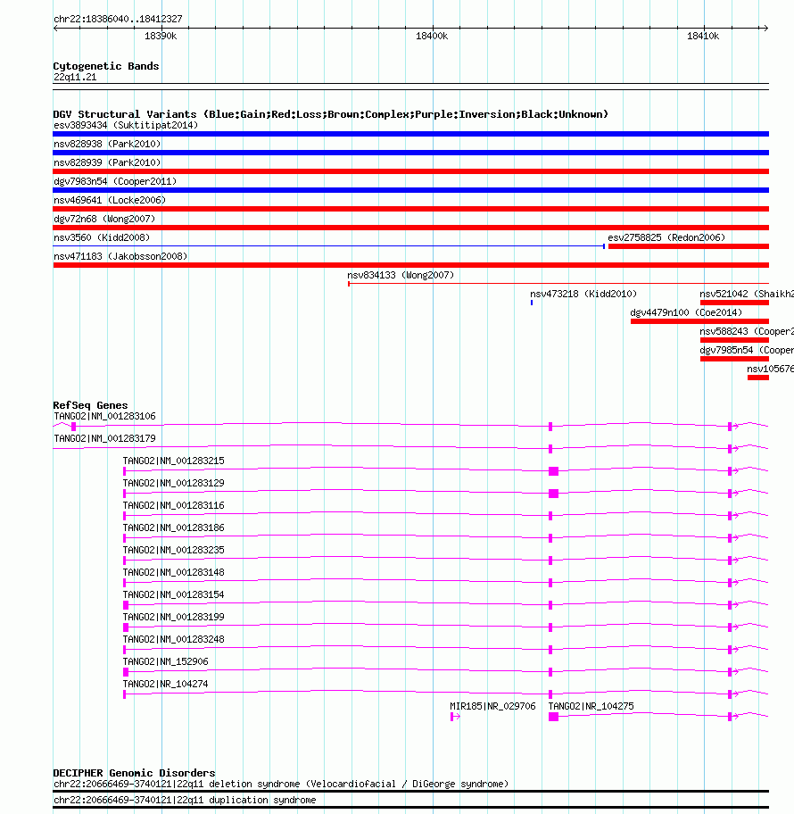Open esv2758825 (Redon2006) variant
This screenshot has width=794, height=814.
click(x=666, y=237)
